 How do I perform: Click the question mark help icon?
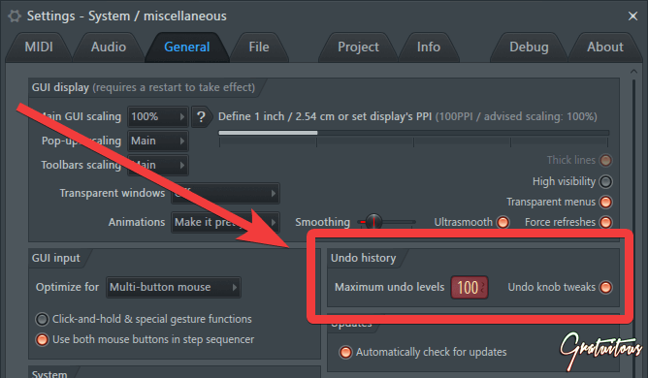point(201,117)
